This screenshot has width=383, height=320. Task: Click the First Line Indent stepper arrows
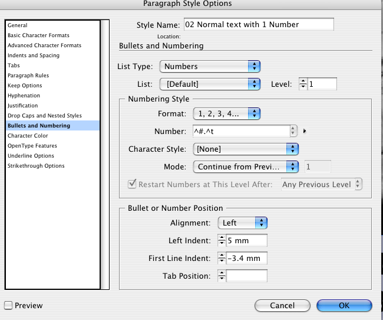click(x=222, y=258)
